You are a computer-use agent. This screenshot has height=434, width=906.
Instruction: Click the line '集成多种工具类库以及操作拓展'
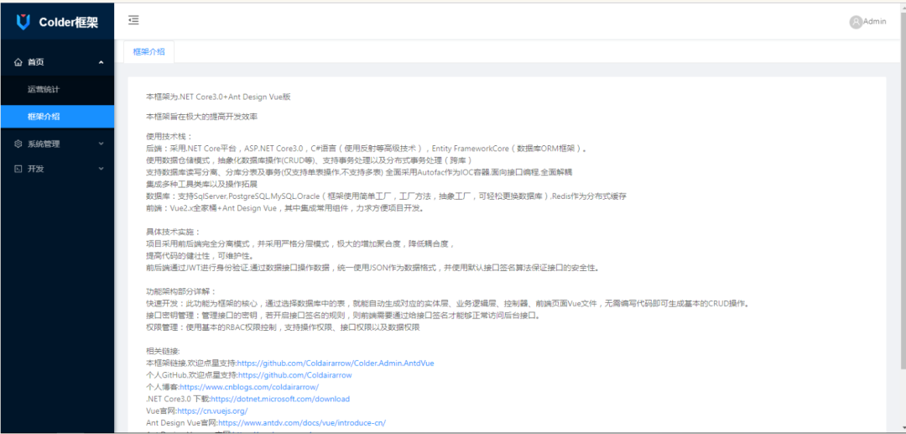[201, 185]
